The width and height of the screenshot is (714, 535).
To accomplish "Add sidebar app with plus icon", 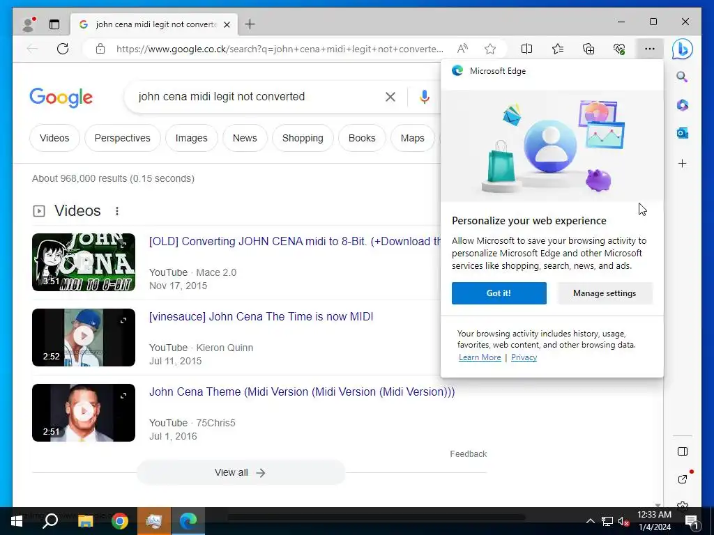I will [682, 163].
